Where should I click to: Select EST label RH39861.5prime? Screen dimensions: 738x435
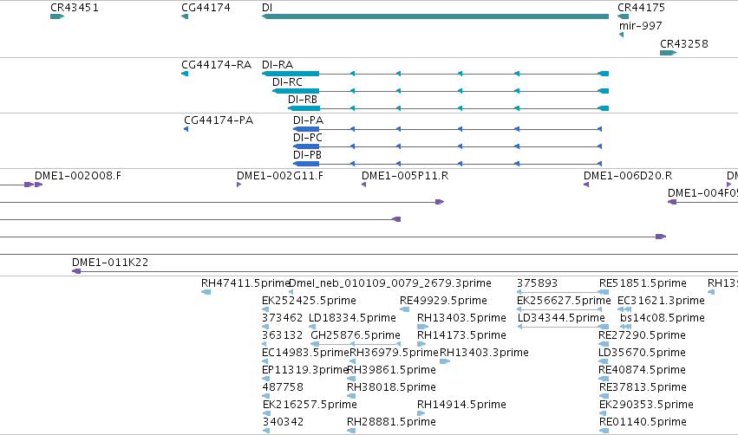click(392, 371)
